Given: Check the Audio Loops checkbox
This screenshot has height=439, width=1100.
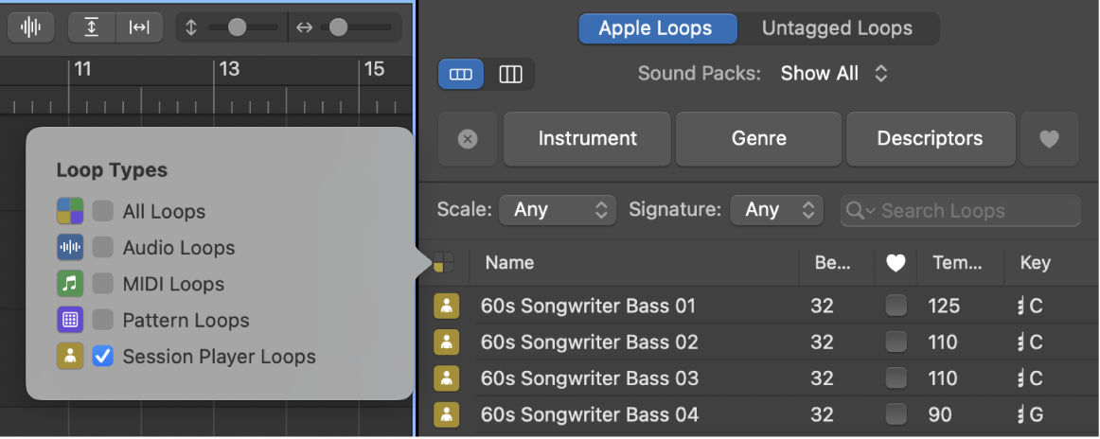Looking at the screenshot, I should (103, 248).
